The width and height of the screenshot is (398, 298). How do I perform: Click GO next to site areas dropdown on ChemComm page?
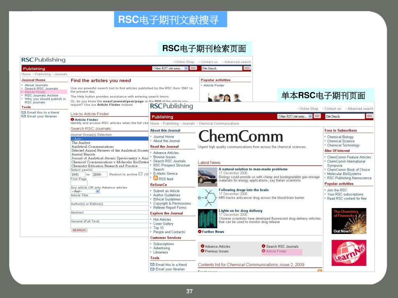[317, 116]
